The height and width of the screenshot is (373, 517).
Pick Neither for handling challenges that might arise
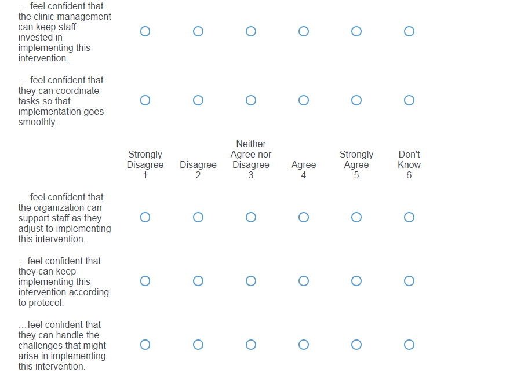(x=251, y=345)
